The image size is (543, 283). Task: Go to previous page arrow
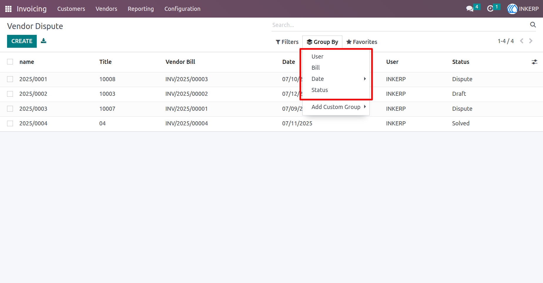click(522, 41)
